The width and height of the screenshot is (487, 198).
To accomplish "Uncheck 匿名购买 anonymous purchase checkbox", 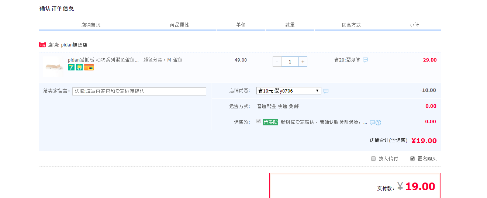I will point(412,159).
